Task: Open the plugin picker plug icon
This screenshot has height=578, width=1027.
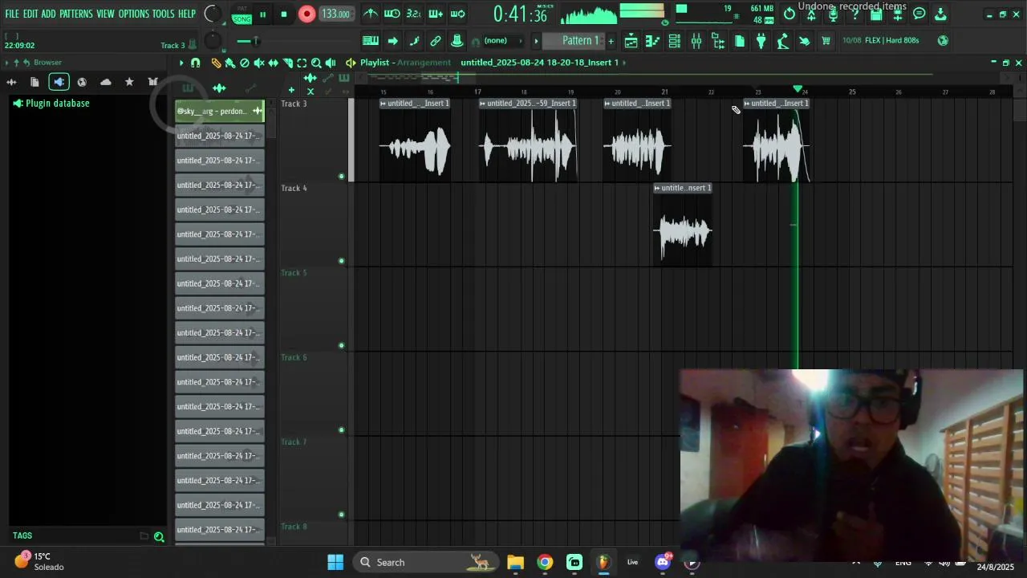Action: [761, 41]
